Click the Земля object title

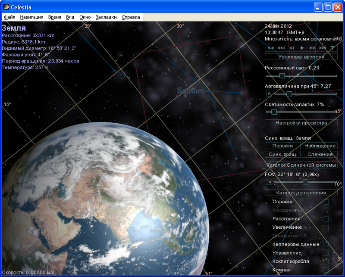point(14,28)
